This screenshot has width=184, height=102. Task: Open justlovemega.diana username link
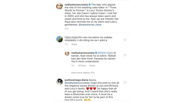(76, 80)
